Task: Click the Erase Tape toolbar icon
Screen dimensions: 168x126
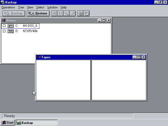Action: point(72,13)
